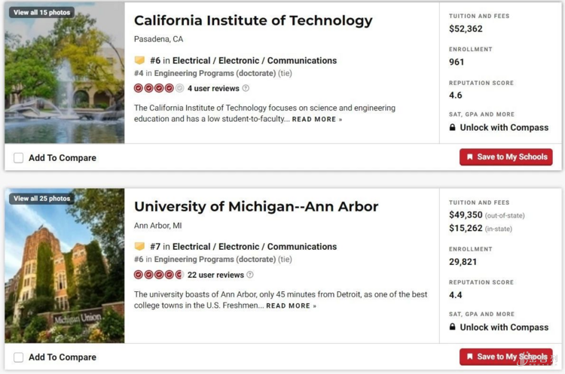Open University of Michigan--Ann Arbor title link

coord(256,206)
